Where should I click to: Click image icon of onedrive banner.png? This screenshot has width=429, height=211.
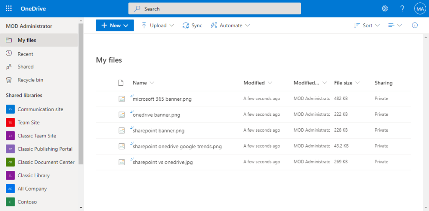[x=122, y=115]
